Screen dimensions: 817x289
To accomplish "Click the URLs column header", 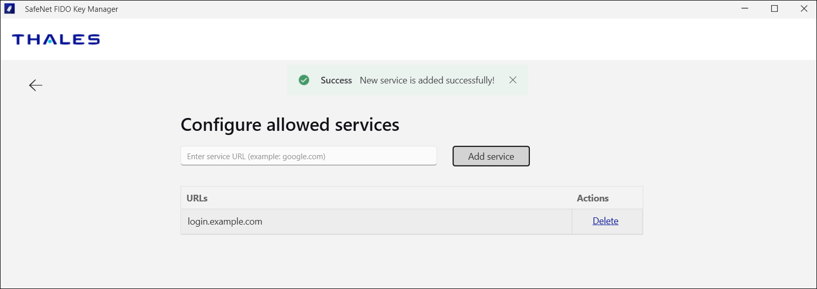I will coord(197,198).
